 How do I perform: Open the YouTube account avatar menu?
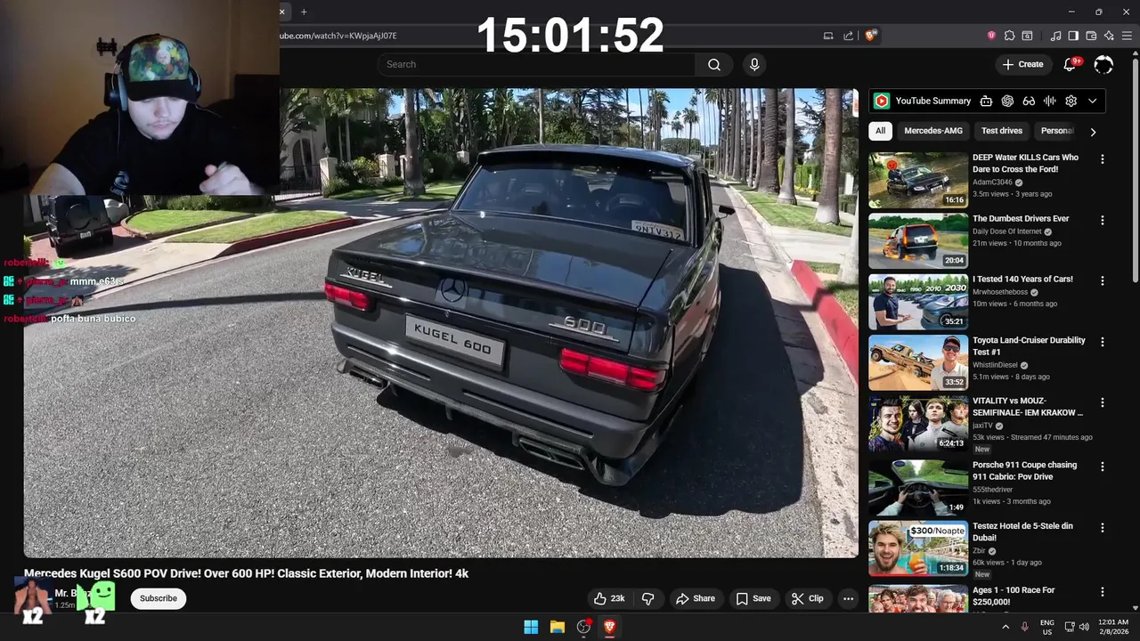(x=1103, y=64)
